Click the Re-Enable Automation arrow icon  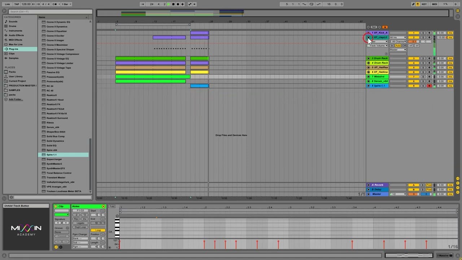(x=195, y=4)
